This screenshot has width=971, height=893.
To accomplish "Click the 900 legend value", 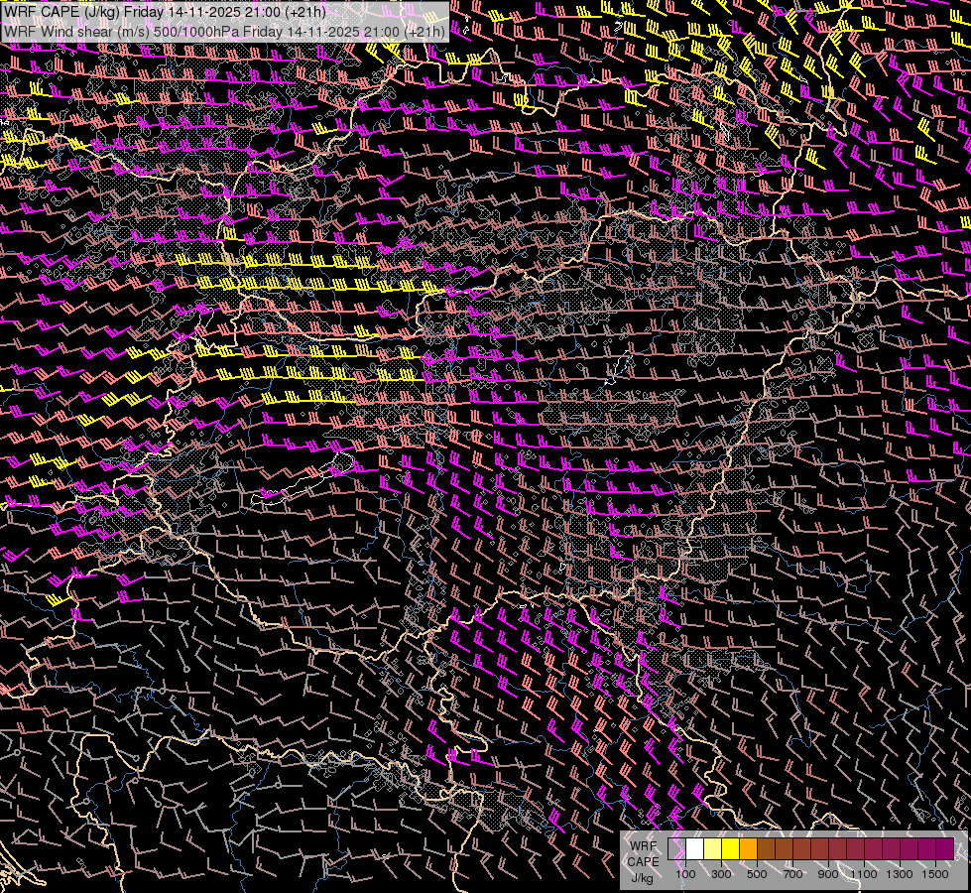I will [x=828, y=874].
